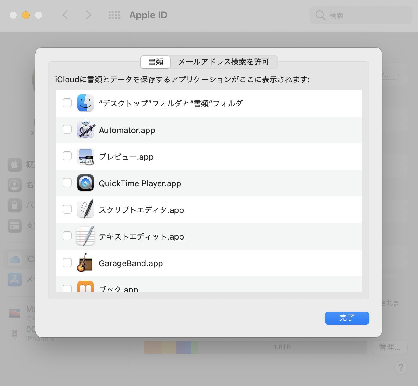
Task: Click the blue 完了 button
Action: pyautogui.click(x=347, y=318)
